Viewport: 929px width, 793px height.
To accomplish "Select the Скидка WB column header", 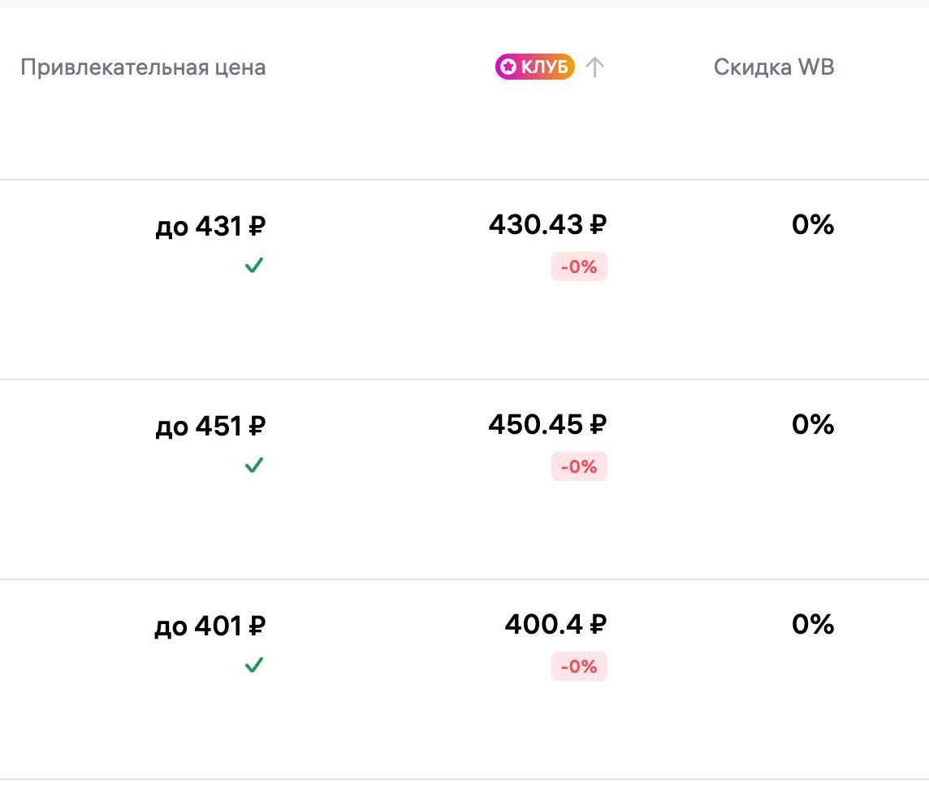I will [774, 67].
